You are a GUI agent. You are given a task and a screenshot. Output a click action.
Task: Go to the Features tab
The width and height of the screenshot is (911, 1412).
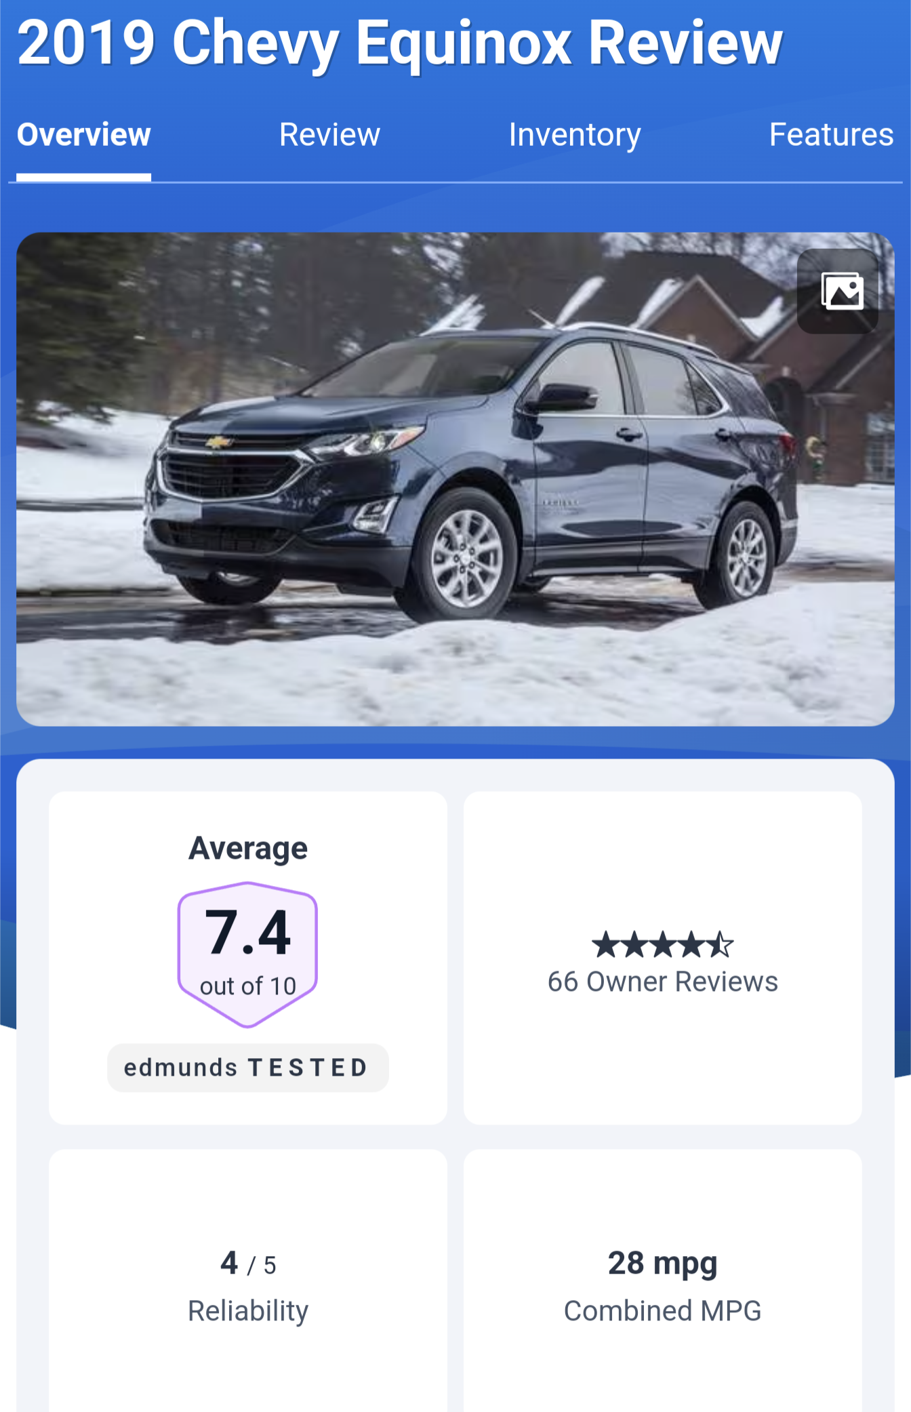[x=831, y=135]
